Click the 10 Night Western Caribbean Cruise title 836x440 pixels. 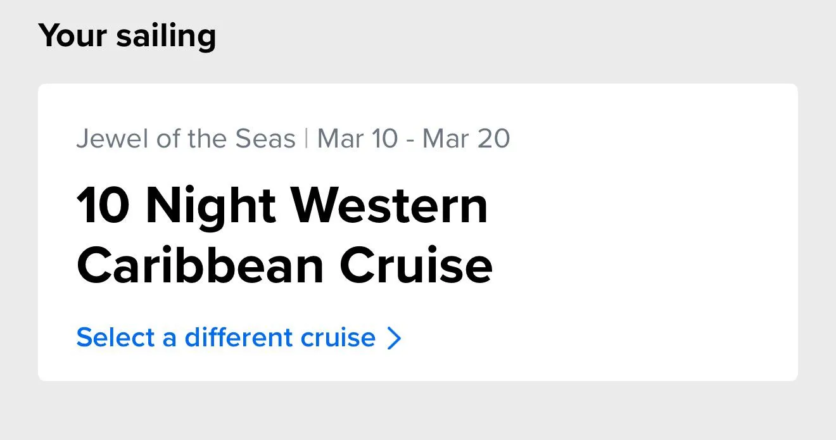pyautogui.click(x=284, y=236)
